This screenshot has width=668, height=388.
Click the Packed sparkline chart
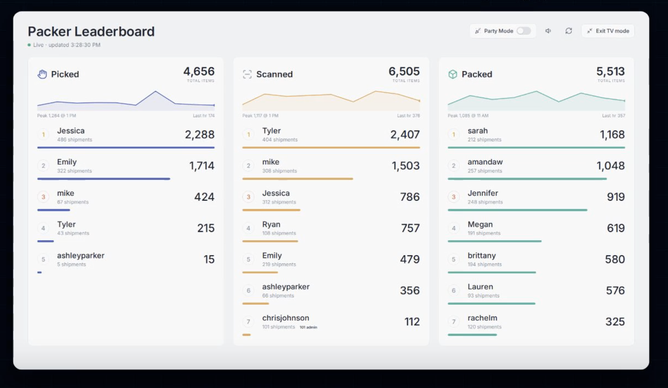click(x=536, y=100)
